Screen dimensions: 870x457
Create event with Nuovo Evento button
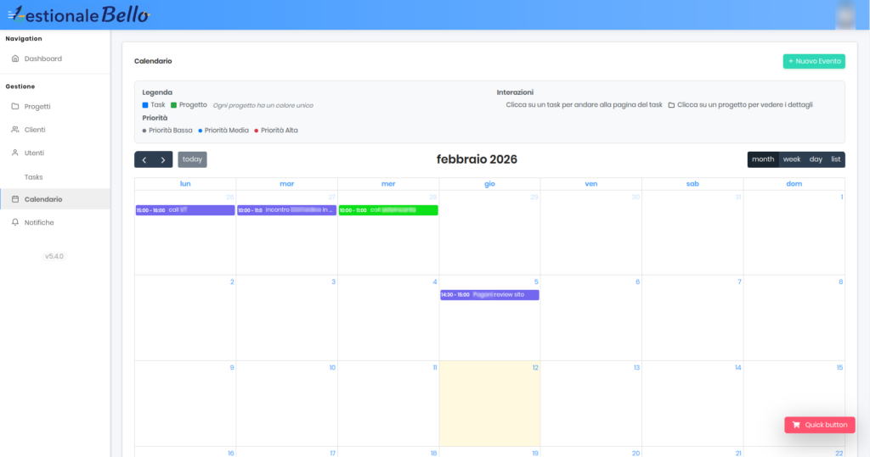pos(813,61)
